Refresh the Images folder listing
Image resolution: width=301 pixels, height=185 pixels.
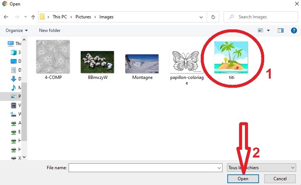click(213, 17)
